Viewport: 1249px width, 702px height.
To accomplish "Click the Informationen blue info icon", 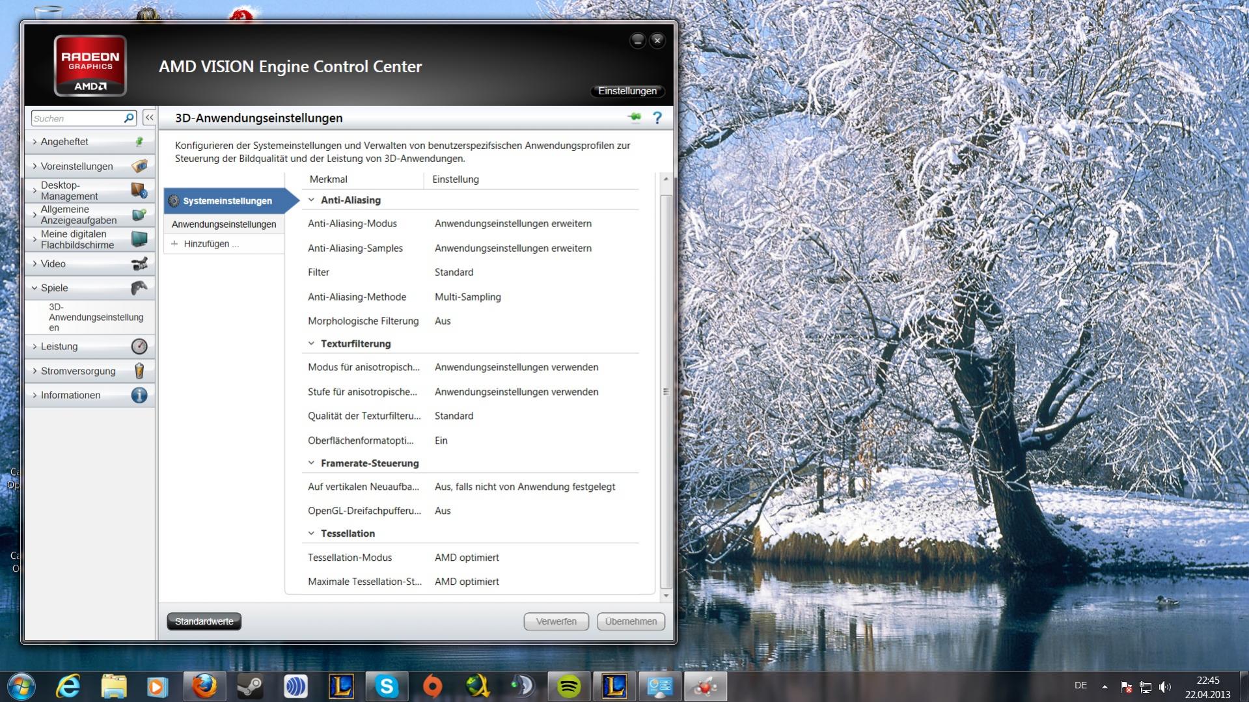I will tap(139, 395).
